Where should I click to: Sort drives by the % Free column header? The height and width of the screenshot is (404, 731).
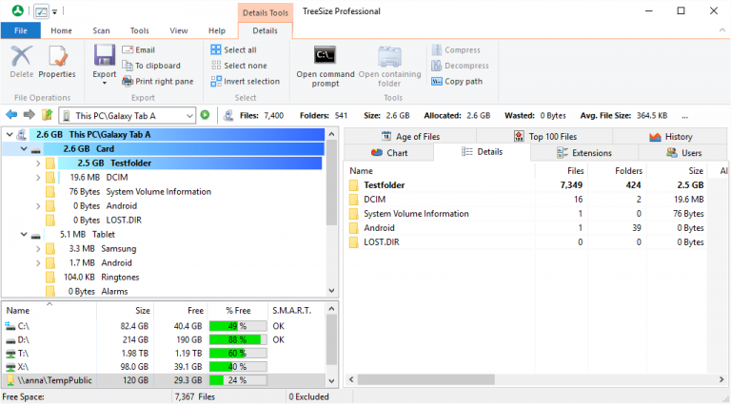click(x=238, y=311)
